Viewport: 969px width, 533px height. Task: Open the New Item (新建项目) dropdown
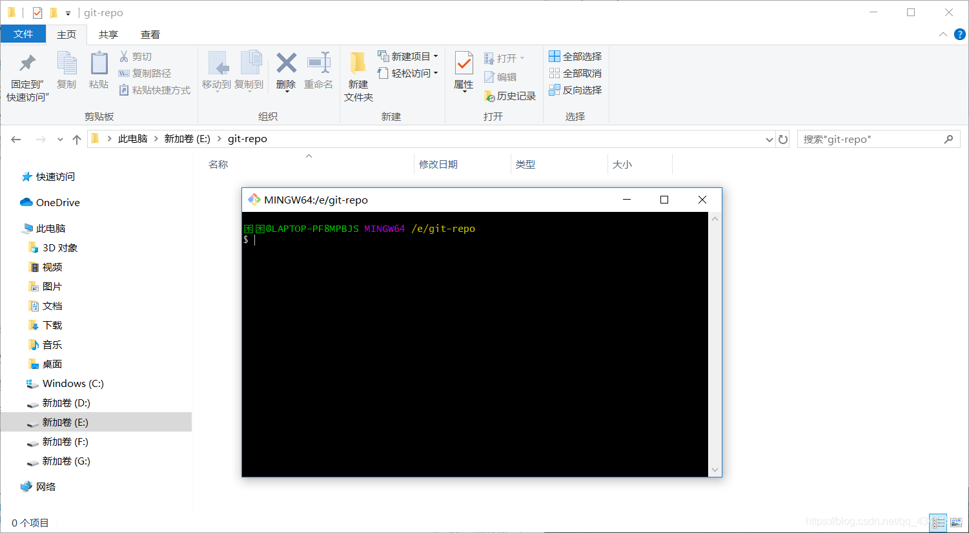[408, 56]
